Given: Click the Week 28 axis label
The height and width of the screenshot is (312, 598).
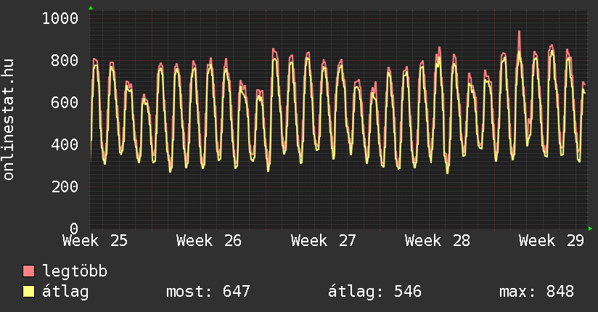Looking at the screenshot, I should 438,241.
